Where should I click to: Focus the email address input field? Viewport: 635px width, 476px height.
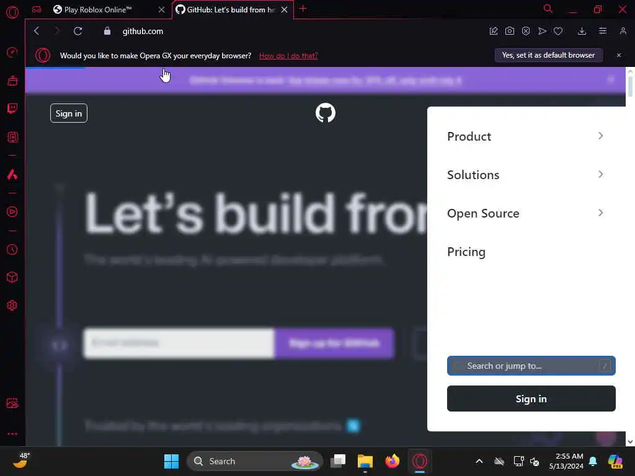[x=179, y=343]
